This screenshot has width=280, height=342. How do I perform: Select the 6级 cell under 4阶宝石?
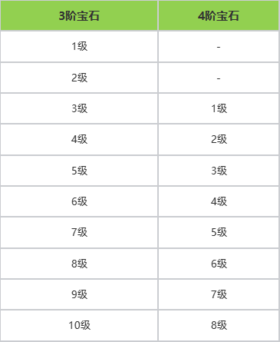[x=219, y=264]
